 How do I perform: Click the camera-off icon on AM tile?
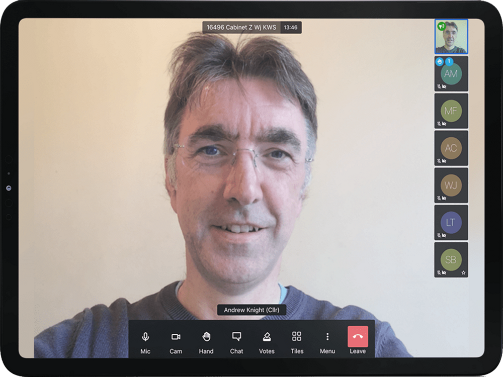coord(444,86)
